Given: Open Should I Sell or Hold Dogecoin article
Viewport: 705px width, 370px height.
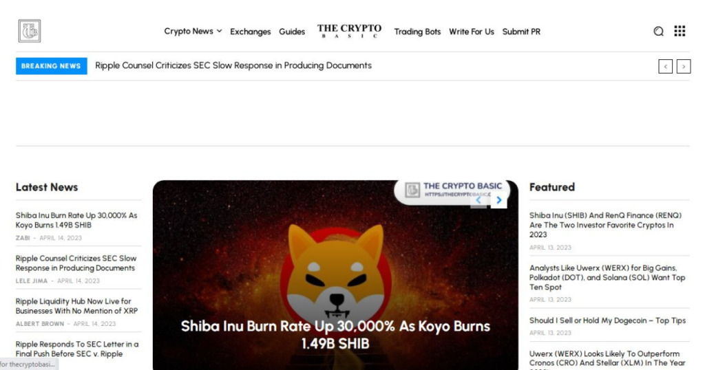Looking at the screenshot, I should tap(607, 320).
